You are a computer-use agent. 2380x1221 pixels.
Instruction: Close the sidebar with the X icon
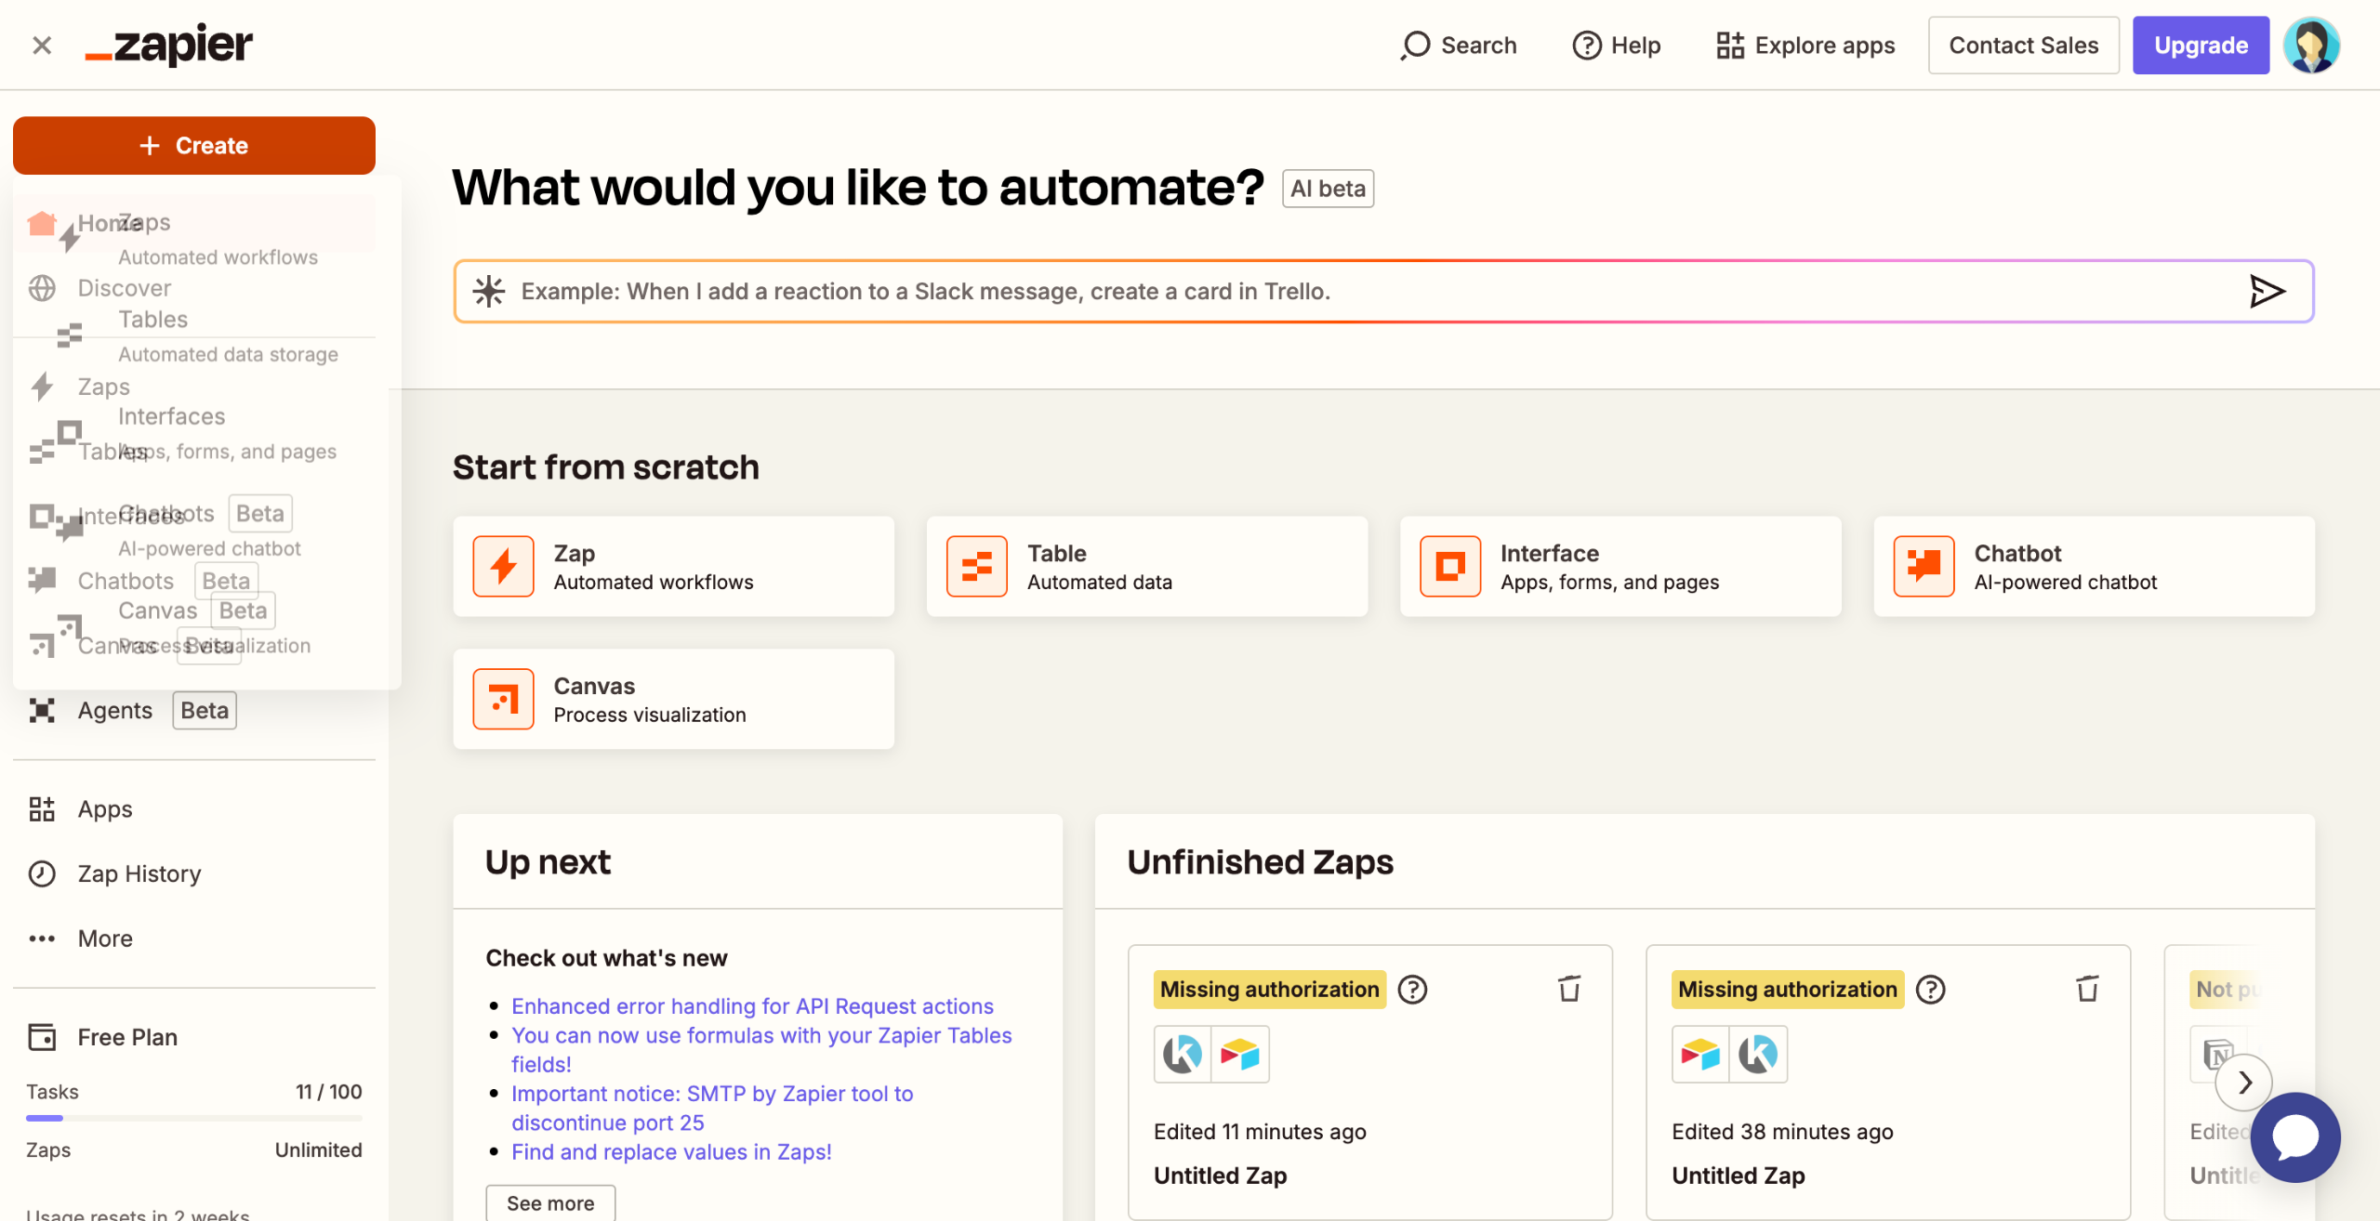point(42,45)
